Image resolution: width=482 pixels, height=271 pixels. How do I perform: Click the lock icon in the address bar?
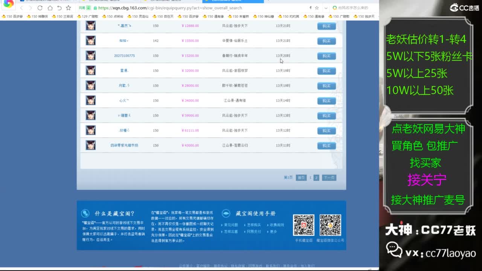[x=96, y=8]
